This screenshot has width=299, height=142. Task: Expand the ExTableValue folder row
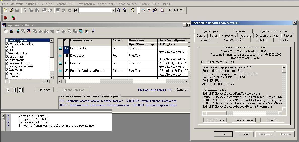click(60, 48)
